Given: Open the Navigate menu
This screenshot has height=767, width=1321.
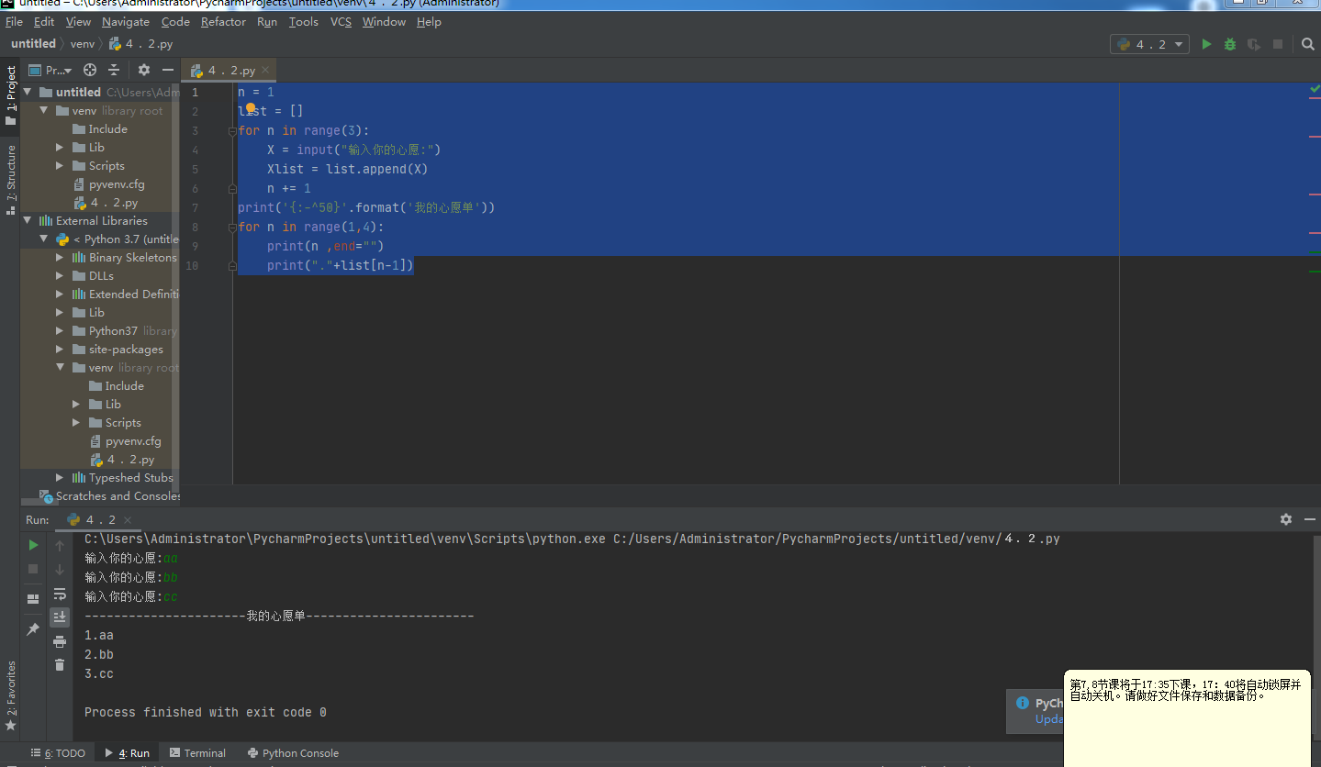Looking at the screenshot, I should pyautogui.click(x=126, y=22).
